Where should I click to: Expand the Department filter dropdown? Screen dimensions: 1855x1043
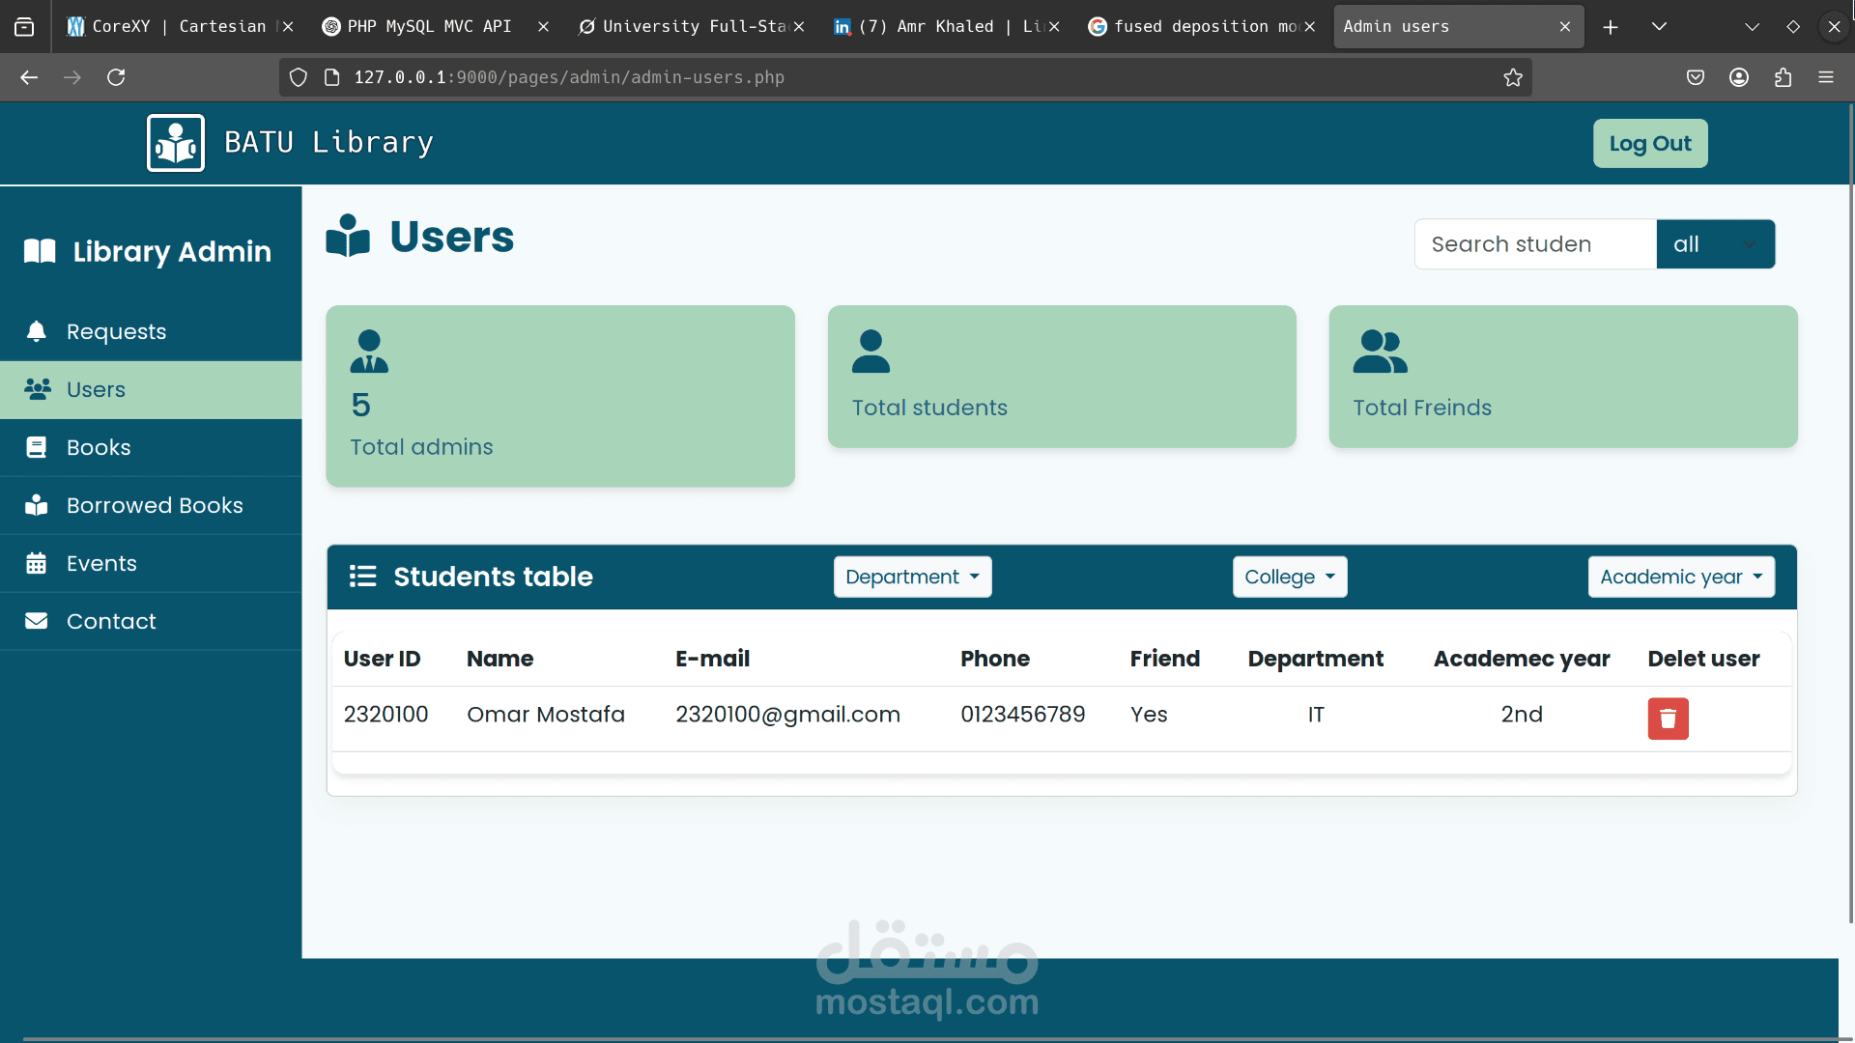[912, 577]
